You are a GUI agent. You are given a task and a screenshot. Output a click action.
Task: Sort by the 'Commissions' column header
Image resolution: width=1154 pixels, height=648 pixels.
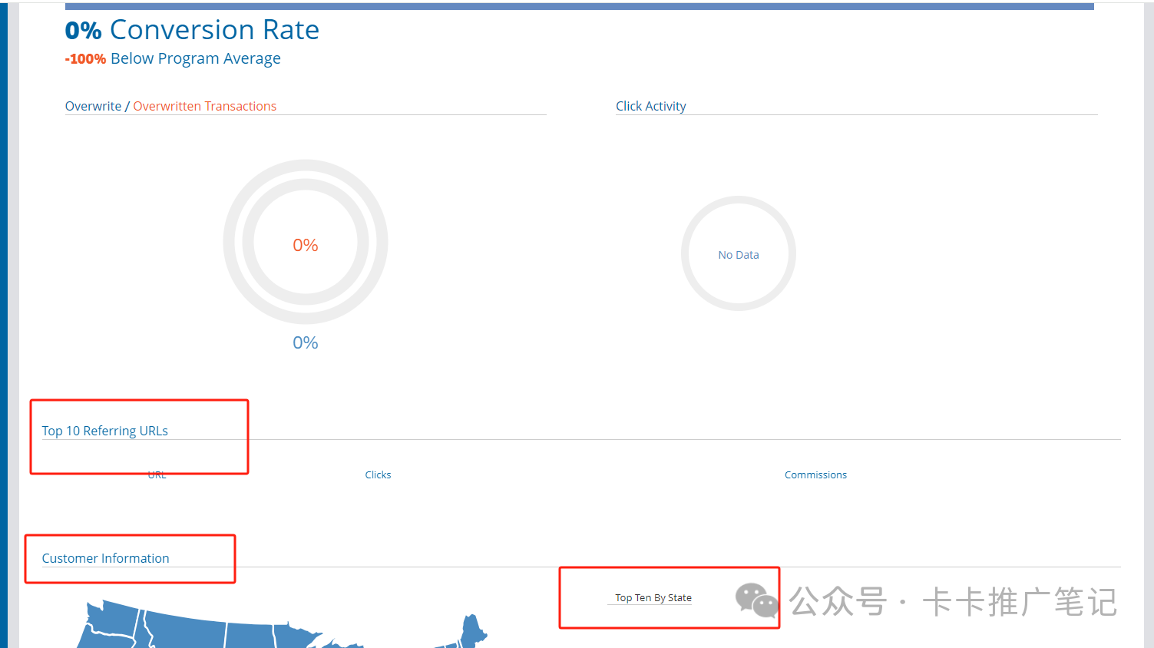click(x=815, y=475)
